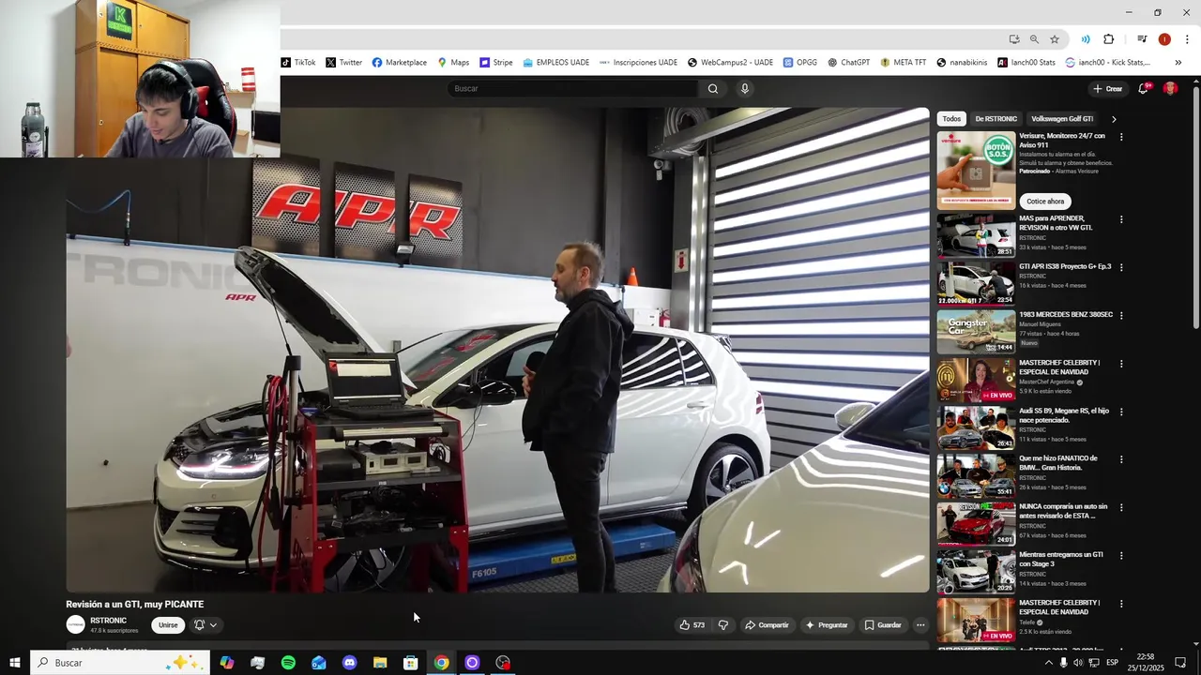Open the WebCampus2 - UADE bookmark
This screenshot has height=675, width=1201.
[x=730, y=63]
